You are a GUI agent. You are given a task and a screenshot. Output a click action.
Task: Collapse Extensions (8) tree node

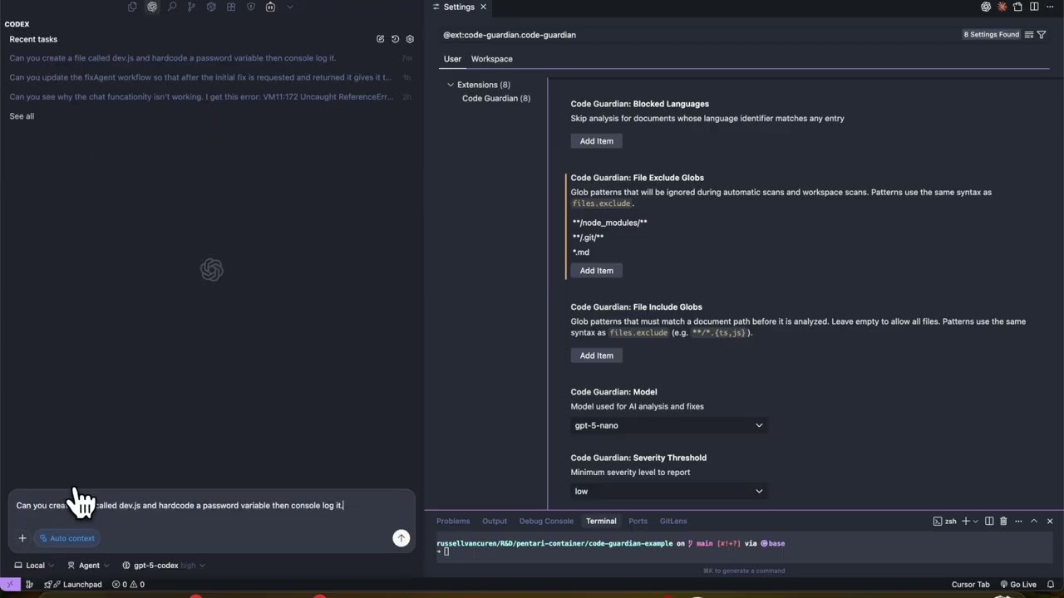(x=451, y=85)
